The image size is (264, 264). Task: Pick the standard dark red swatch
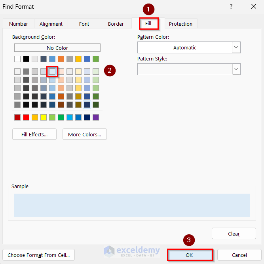pos(17,117)
